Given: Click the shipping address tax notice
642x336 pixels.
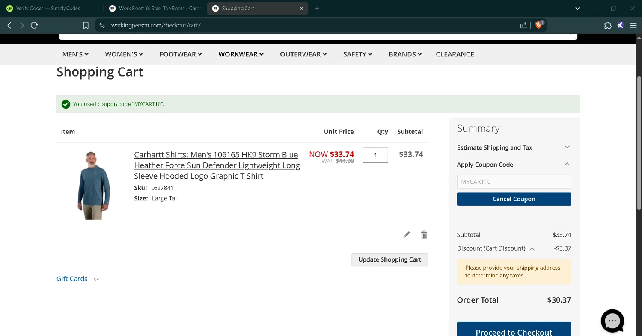Looking at the screenshot, I should click(514, 272).
